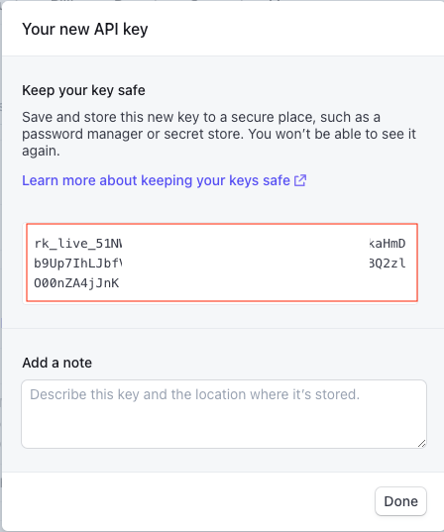The image size is (444, 532).
Task: Open the external-link icon beside Learn more
Action: coord(300,180)
